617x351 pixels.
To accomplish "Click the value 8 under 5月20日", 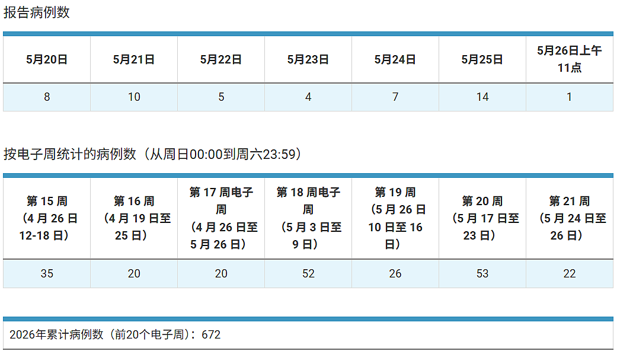I will pos(47,97).
